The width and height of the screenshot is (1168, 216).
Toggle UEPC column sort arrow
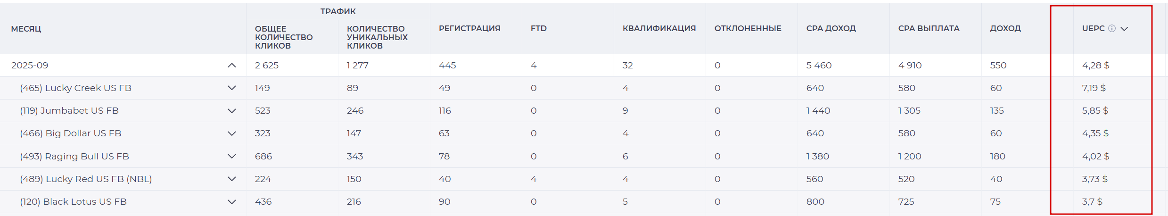pyautogui.click(x=1124, y=29)
